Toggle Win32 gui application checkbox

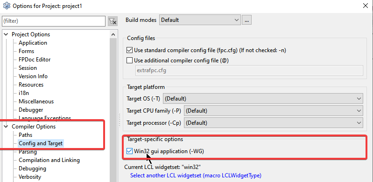[x=130, y=151]
